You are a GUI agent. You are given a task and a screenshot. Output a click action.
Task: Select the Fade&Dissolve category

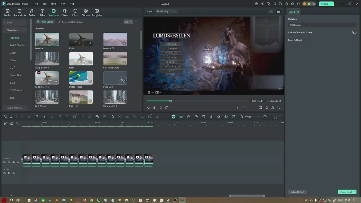click(17, 45)
